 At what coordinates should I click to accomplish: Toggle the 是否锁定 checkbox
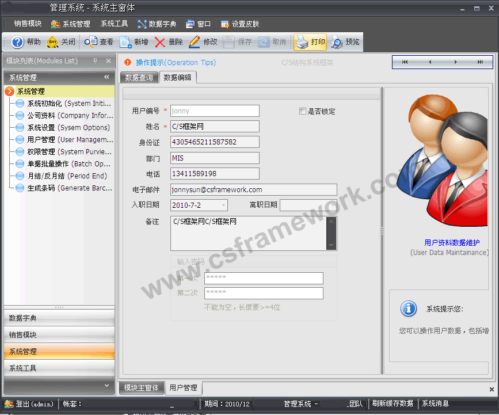click(x=303, y=111)
